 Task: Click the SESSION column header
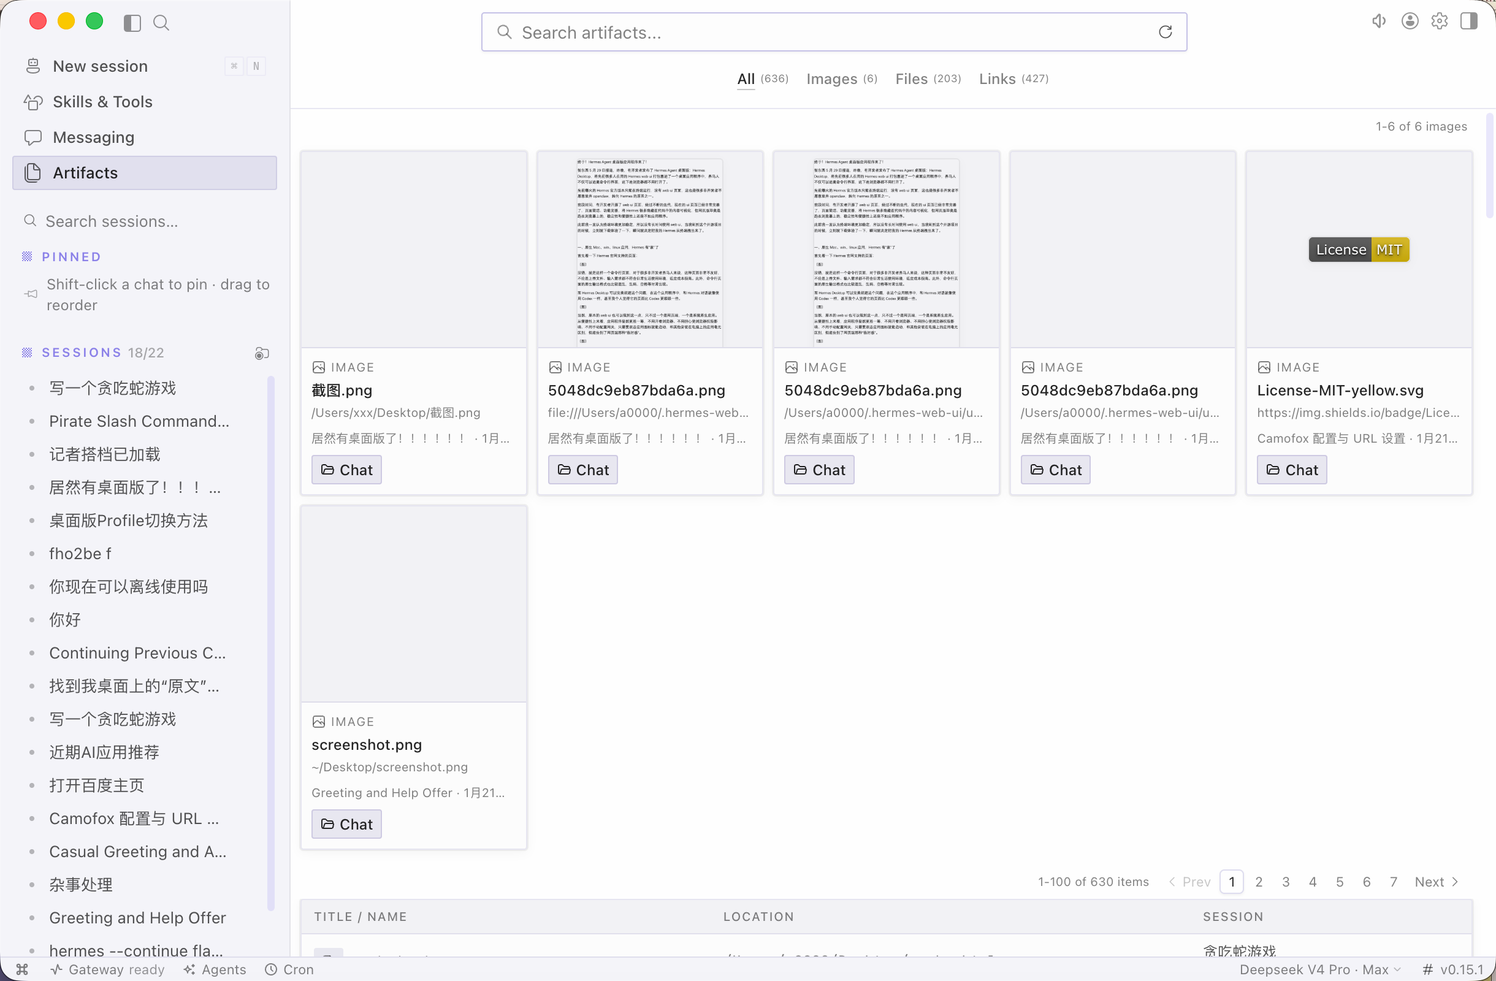[1232, 916]
